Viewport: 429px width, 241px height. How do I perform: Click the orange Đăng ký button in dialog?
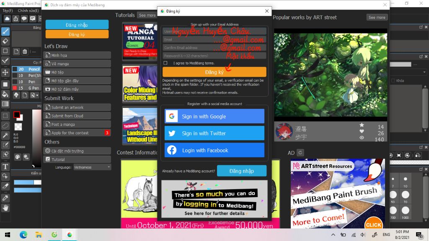(x=214, y=72)
